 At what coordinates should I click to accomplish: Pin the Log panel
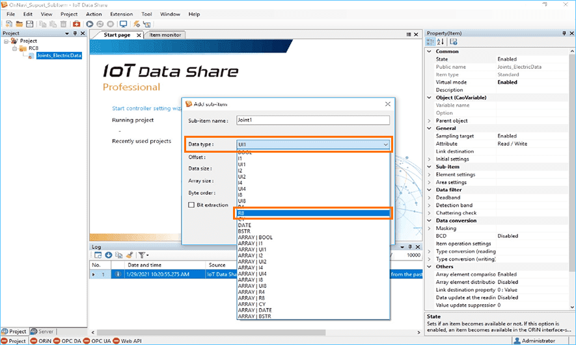tap(410, 247)
